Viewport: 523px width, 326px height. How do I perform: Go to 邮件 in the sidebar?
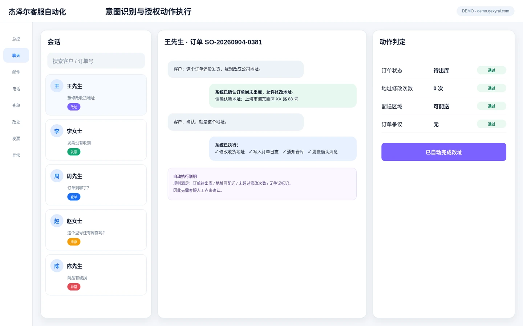pos(16,72)
